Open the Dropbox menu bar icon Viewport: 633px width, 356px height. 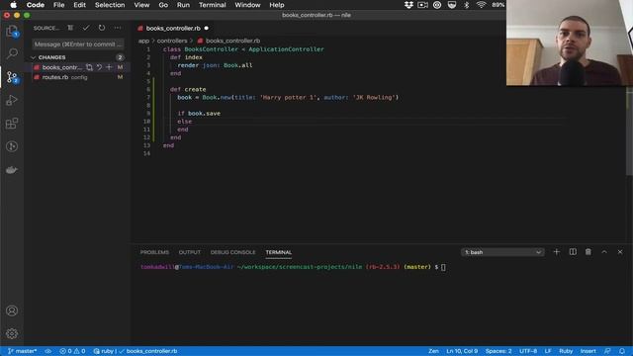[x=408, y=5]
